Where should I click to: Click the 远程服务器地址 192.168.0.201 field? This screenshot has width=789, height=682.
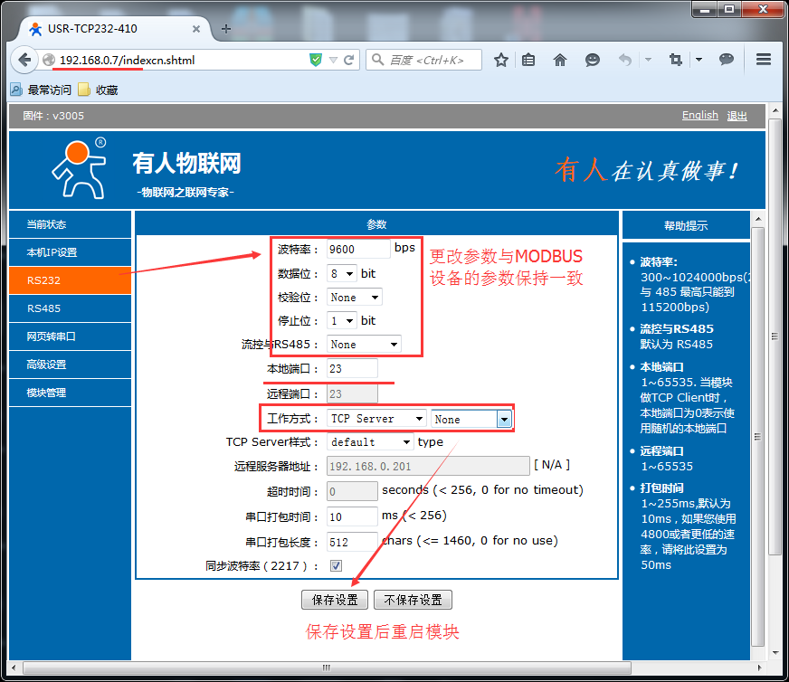click(x=428, y=466)
